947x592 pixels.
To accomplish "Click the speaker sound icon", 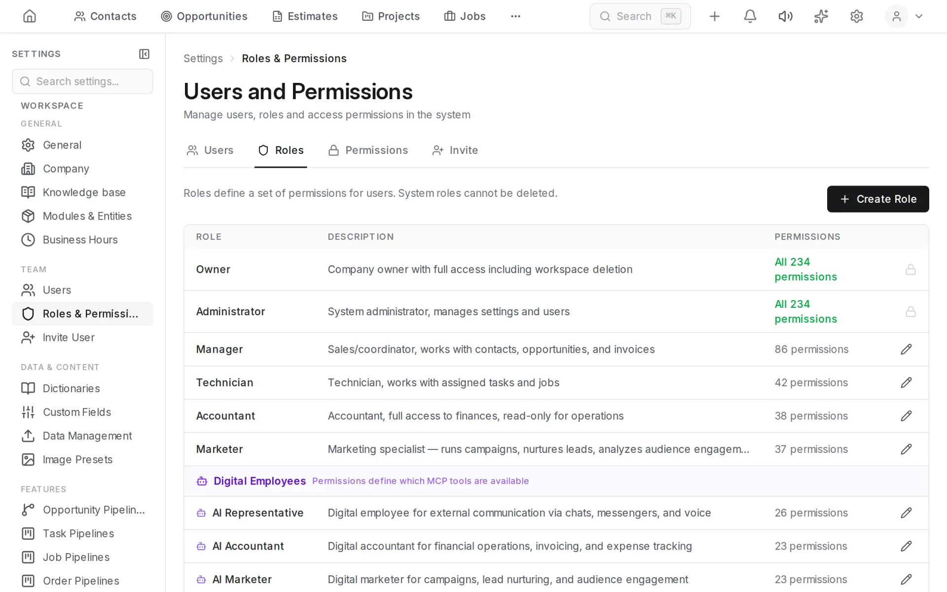I will point(785,16).
